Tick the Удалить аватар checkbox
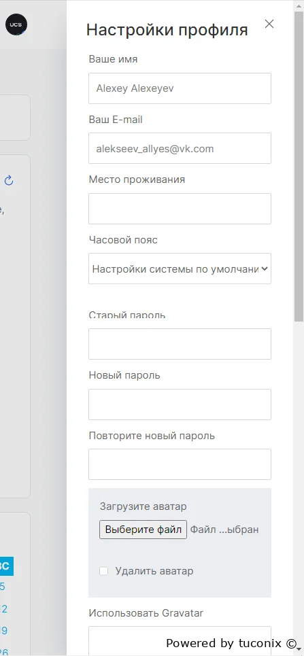This screenshot has width=304, height=656. click(104, 571)
